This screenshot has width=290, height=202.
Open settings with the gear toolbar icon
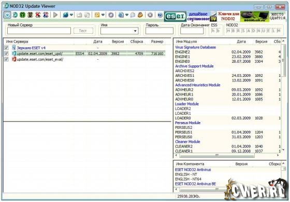[111, 15]
